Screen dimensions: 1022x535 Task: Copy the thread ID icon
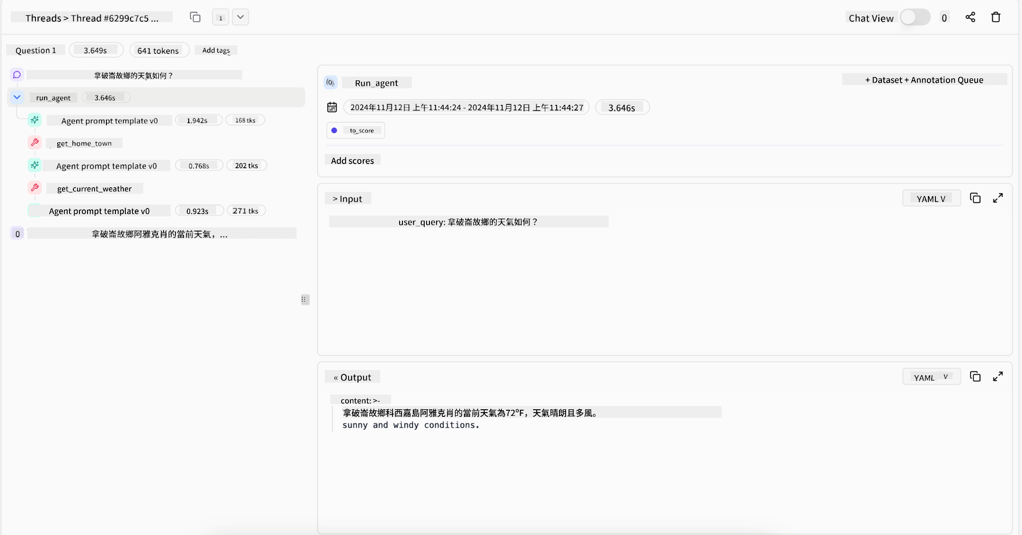[195, 17]
